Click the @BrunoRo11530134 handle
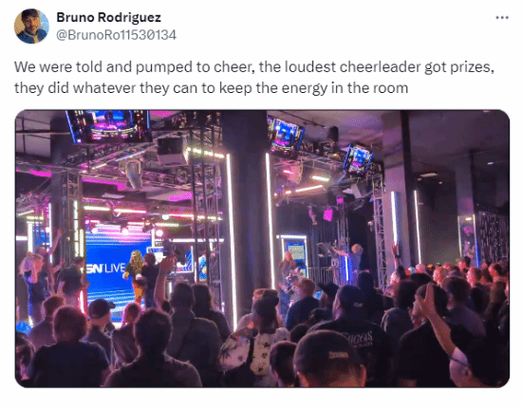Screen dimensions: 522x407 (x=116, y=35)
